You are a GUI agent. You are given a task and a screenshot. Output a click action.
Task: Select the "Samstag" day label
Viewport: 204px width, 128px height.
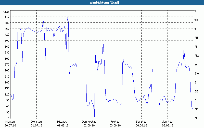[x=141, y=122]
